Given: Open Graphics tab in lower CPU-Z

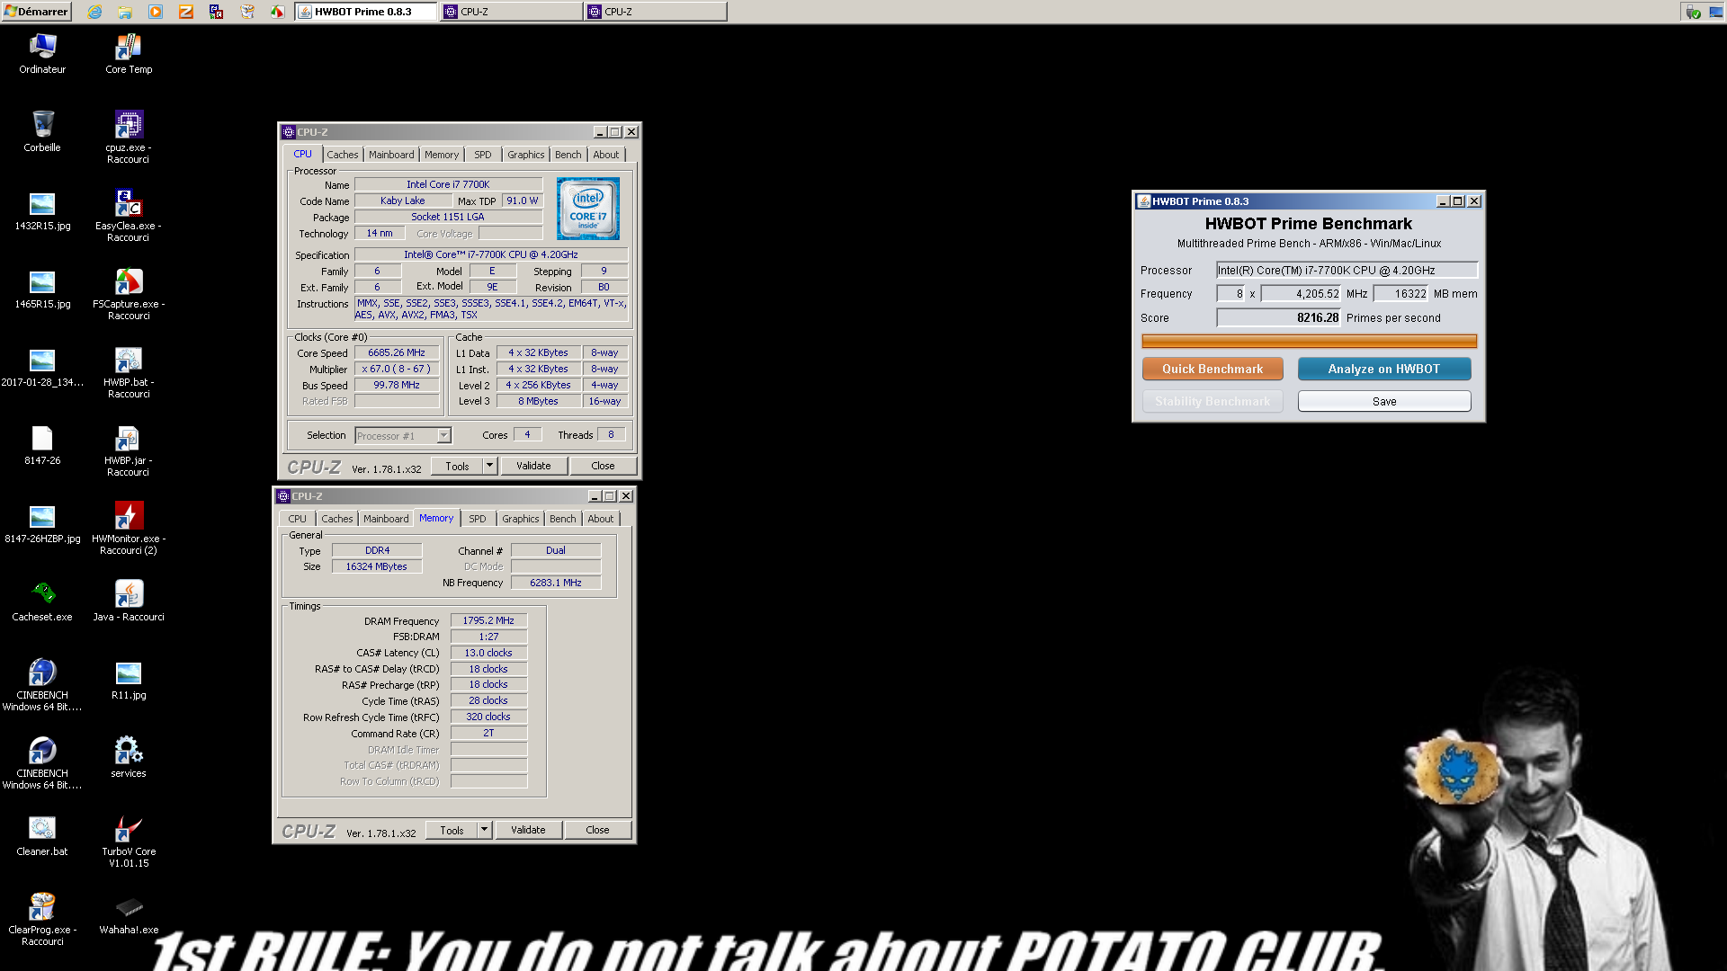Looking at the screenshot, I should tap(521, 519).
